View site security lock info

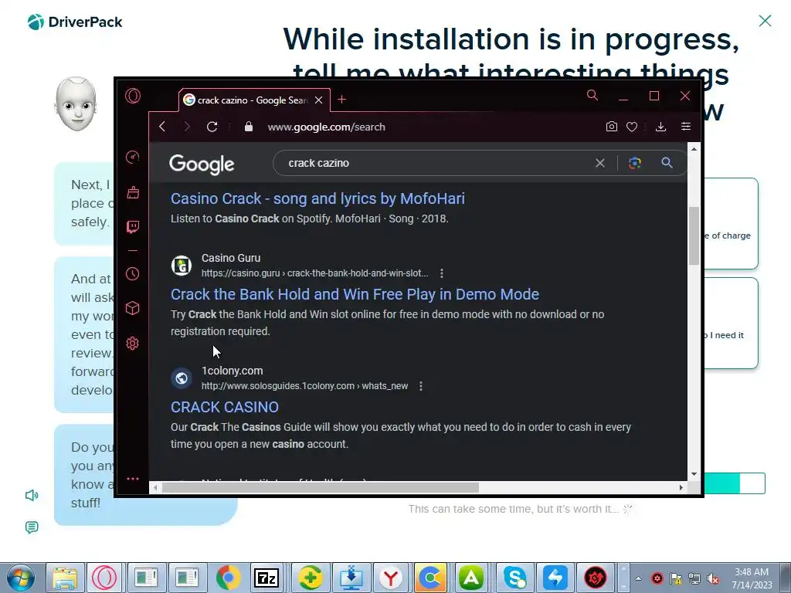[x=248, y=127]
